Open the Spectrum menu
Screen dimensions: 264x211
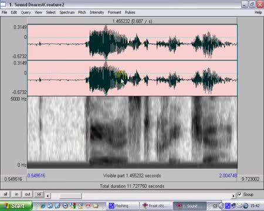(67, 12)
